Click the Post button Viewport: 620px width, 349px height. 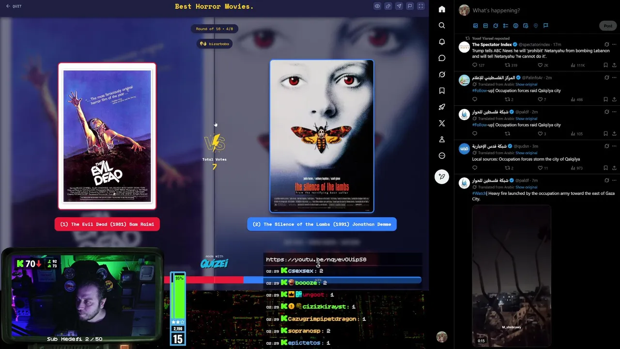click(608, 26)
